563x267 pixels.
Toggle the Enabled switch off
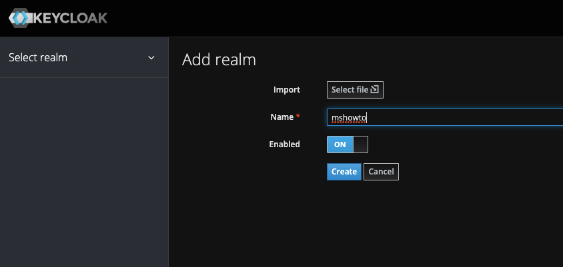click(x=348, y=144)
